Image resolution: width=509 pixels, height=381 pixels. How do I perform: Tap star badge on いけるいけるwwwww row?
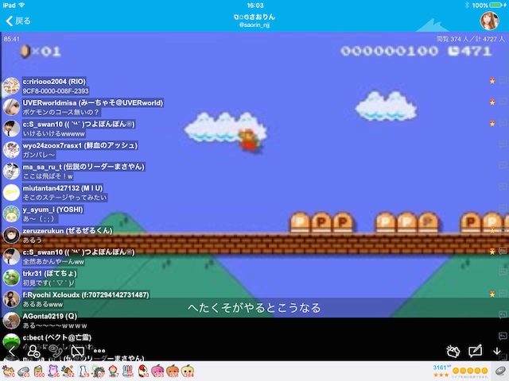tap(492, 124)
